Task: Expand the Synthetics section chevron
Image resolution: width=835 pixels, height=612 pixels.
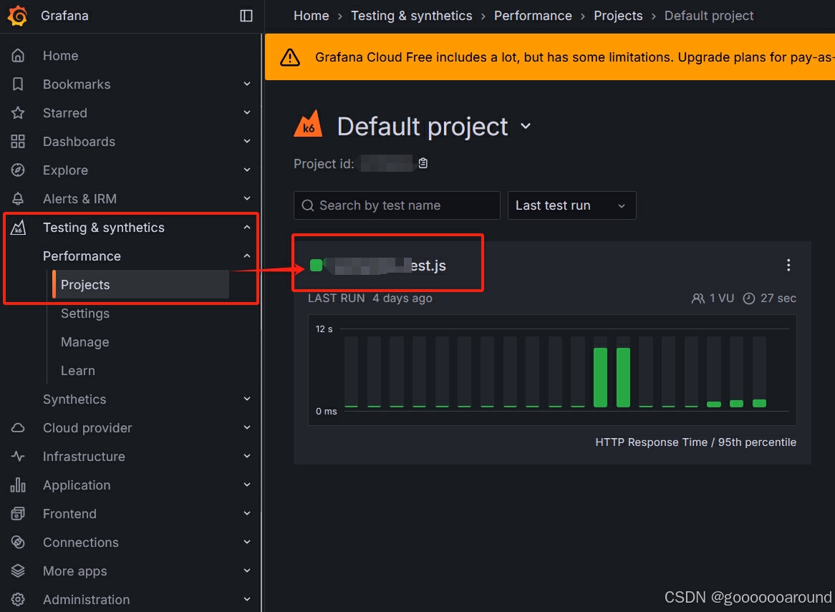Action: (246, 399)
